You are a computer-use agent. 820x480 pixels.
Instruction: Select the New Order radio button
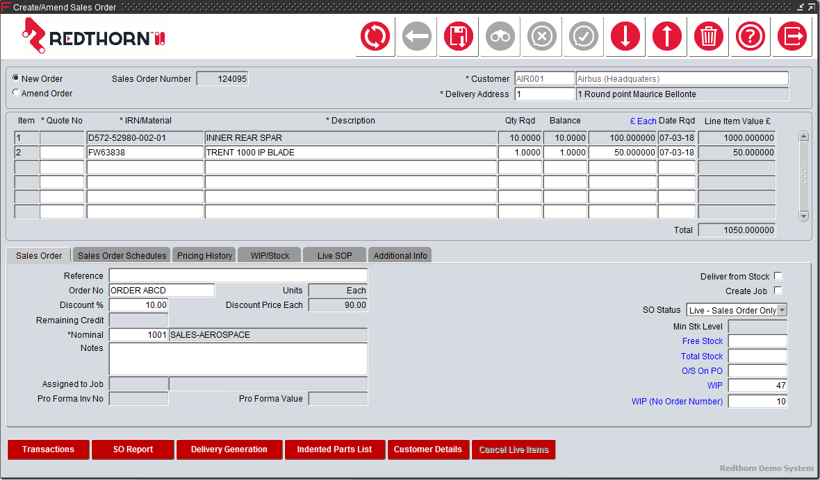(x=15, y=78)
